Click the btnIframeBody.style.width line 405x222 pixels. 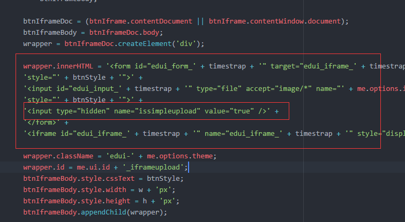(x=99, y=190)
